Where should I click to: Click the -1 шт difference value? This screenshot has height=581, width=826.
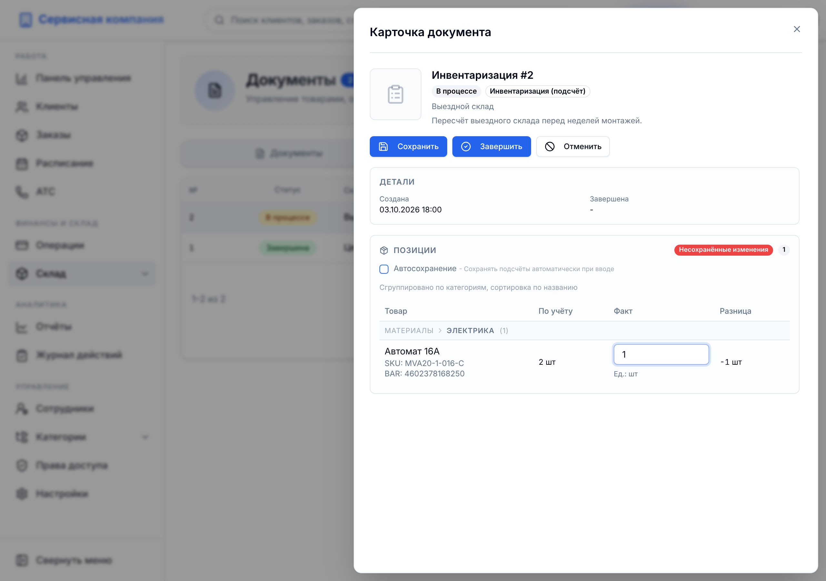pyautogui.click(x=731, y=362)
